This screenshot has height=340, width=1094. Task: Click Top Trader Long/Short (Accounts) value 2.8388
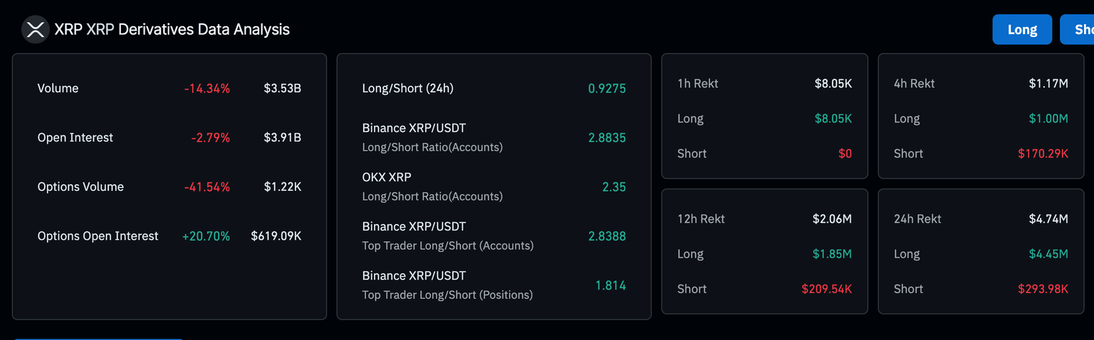pyautogui.click(x=607, y=236)
